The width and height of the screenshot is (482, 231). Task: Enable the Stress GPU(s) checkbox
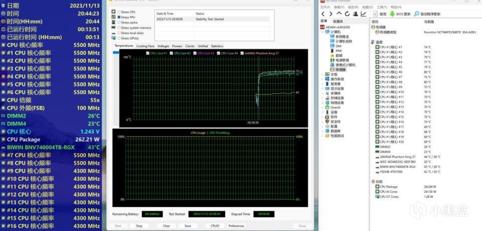tap(118, 38)
